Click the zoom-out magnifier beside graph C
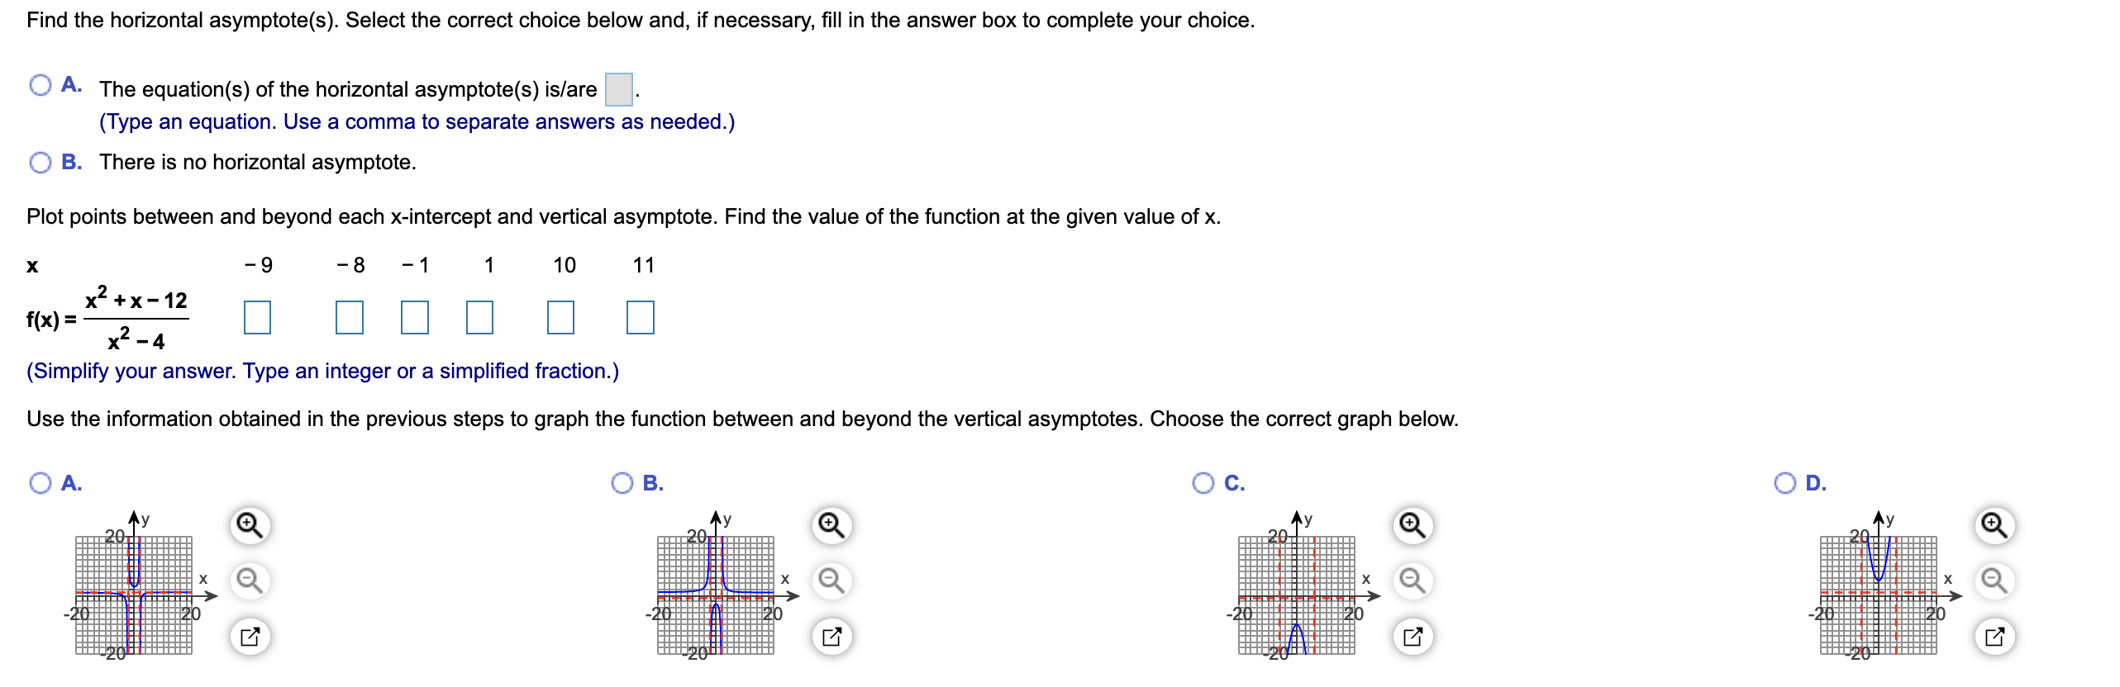This screenshot has width=2120, height=687. pyautogui.click(x=1413, y=579)
